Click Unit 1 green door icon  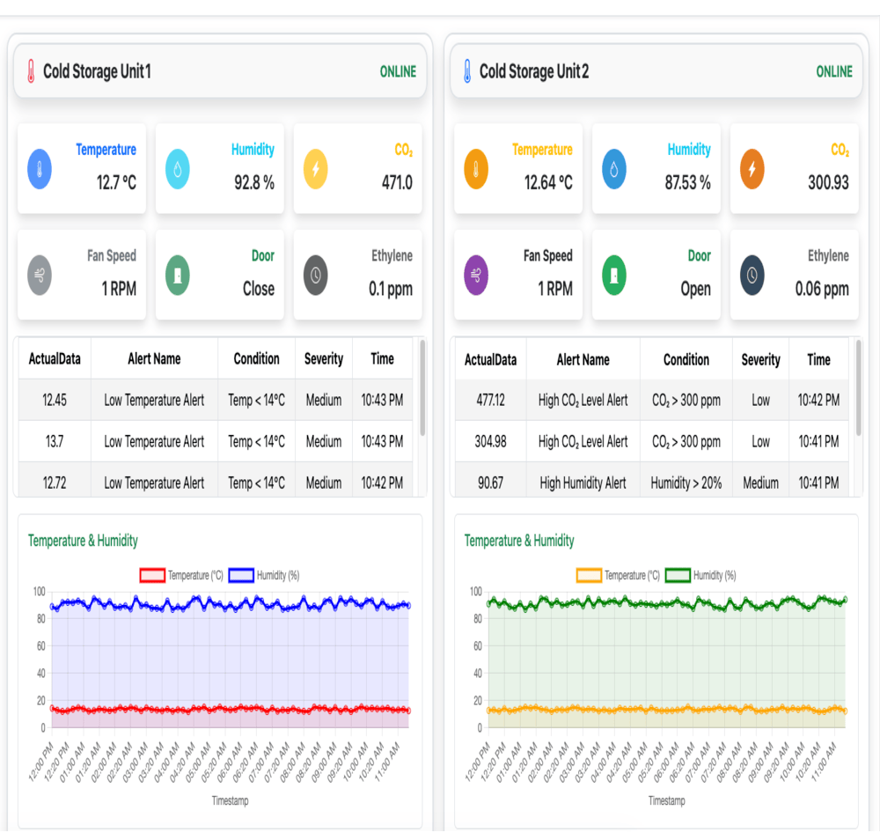(x=178, y=276)
